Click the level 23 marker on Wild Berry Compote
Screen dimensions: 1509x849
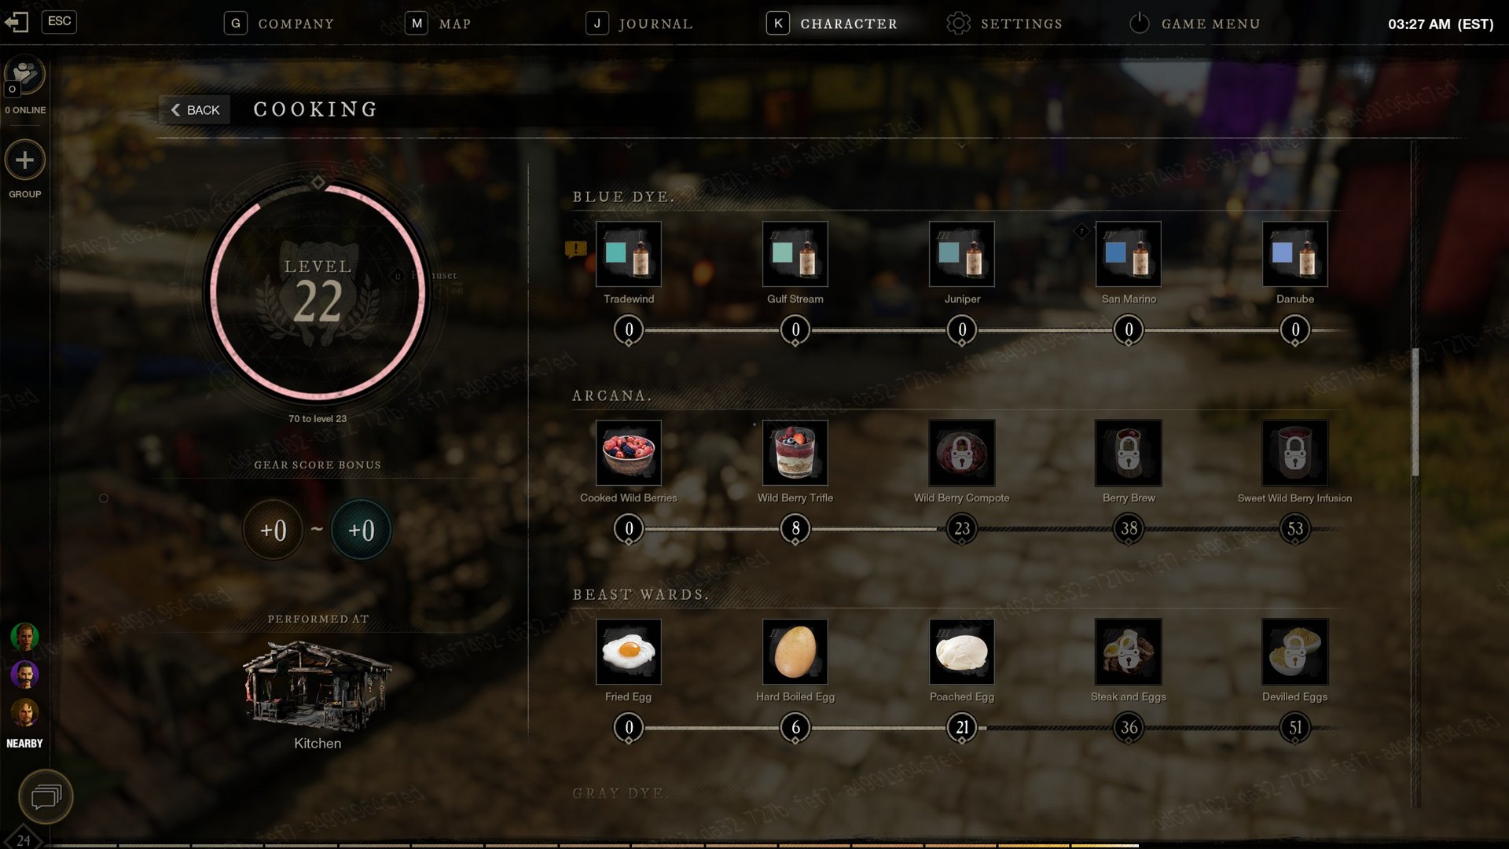pyautogui.click(x=962, y=529)
